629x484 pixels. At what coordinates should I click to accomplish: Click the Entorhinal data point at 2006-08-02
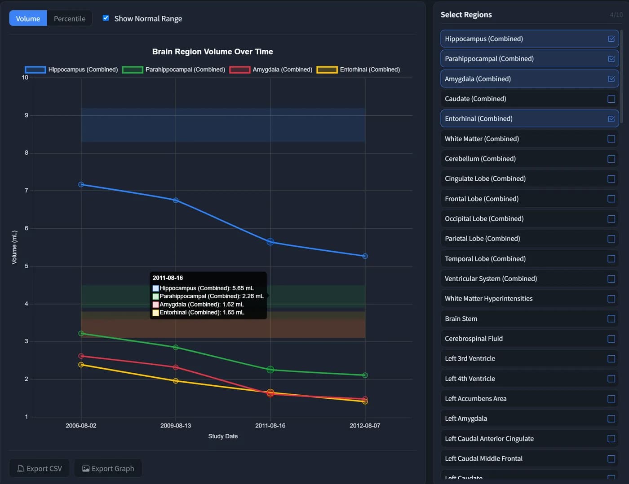[x=81, y=365]
